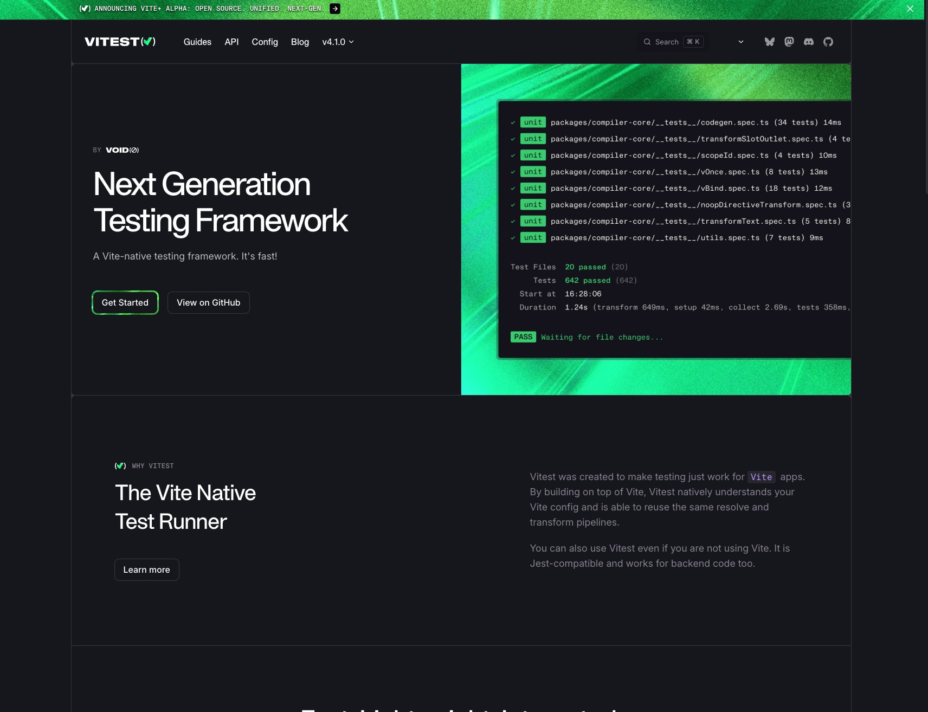The image size is (928, 712).
Task: Open the chevron dropdown beside search
Action: 741,42
